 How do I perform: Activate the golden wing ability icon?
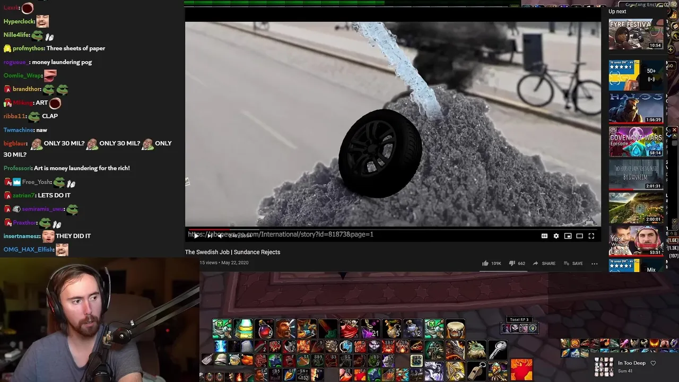point(455,370)
